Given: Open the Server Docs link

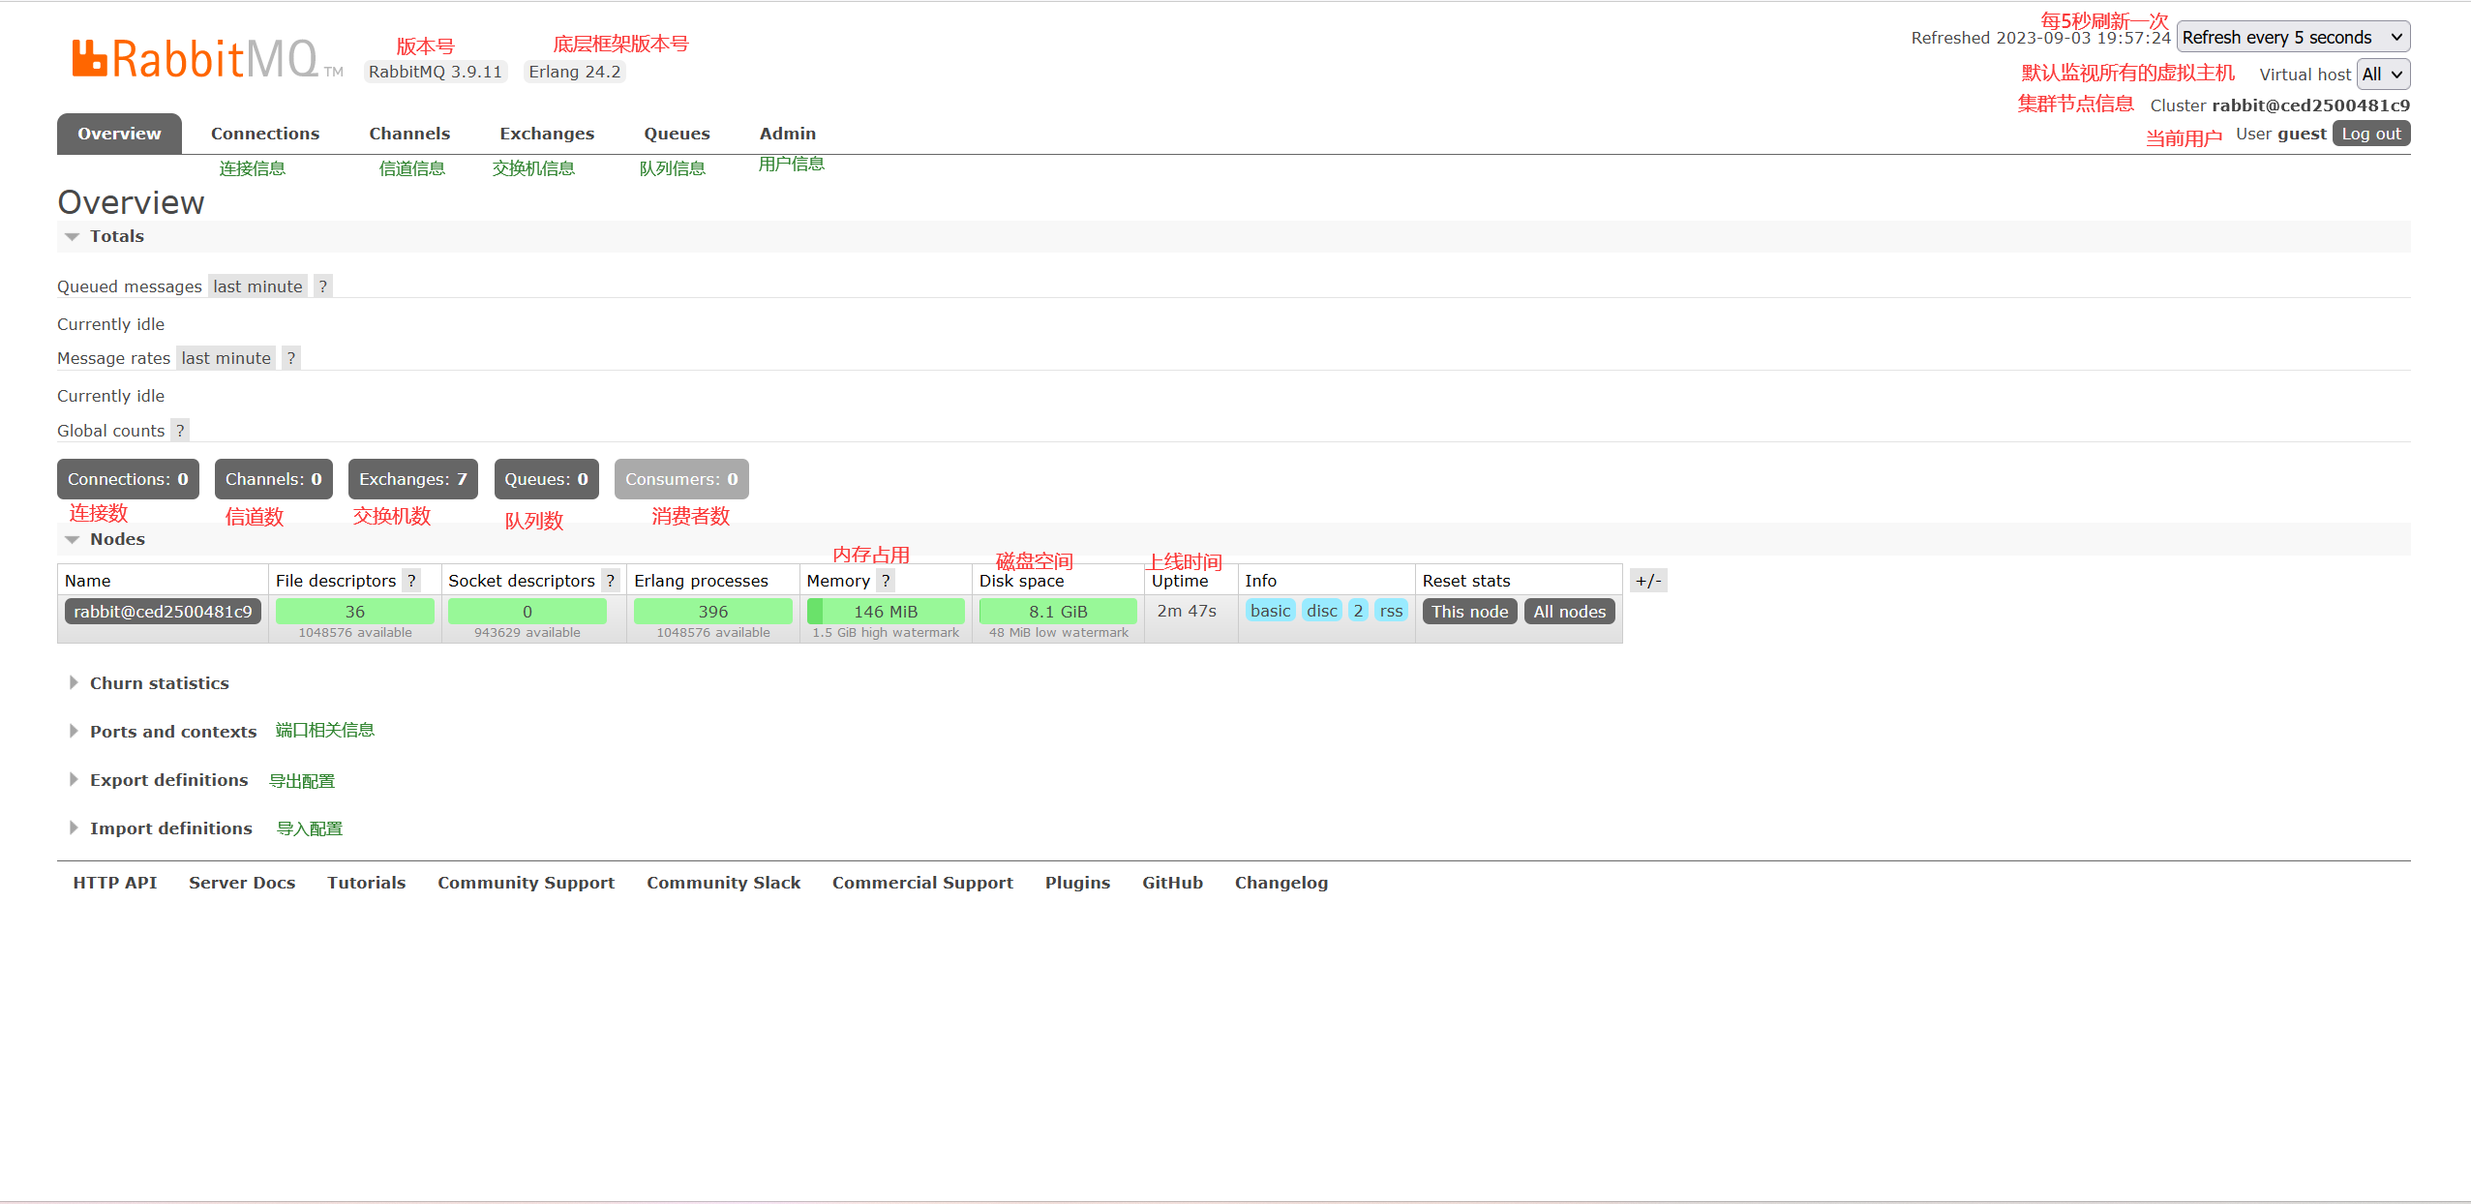Looking at the screenshot, I should pyautogui.click(x=242, y=883).
